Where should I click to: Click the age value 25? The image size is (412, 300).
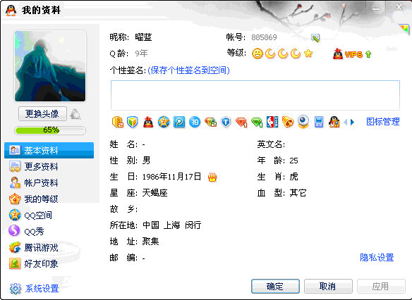click(x=293, y=161)
